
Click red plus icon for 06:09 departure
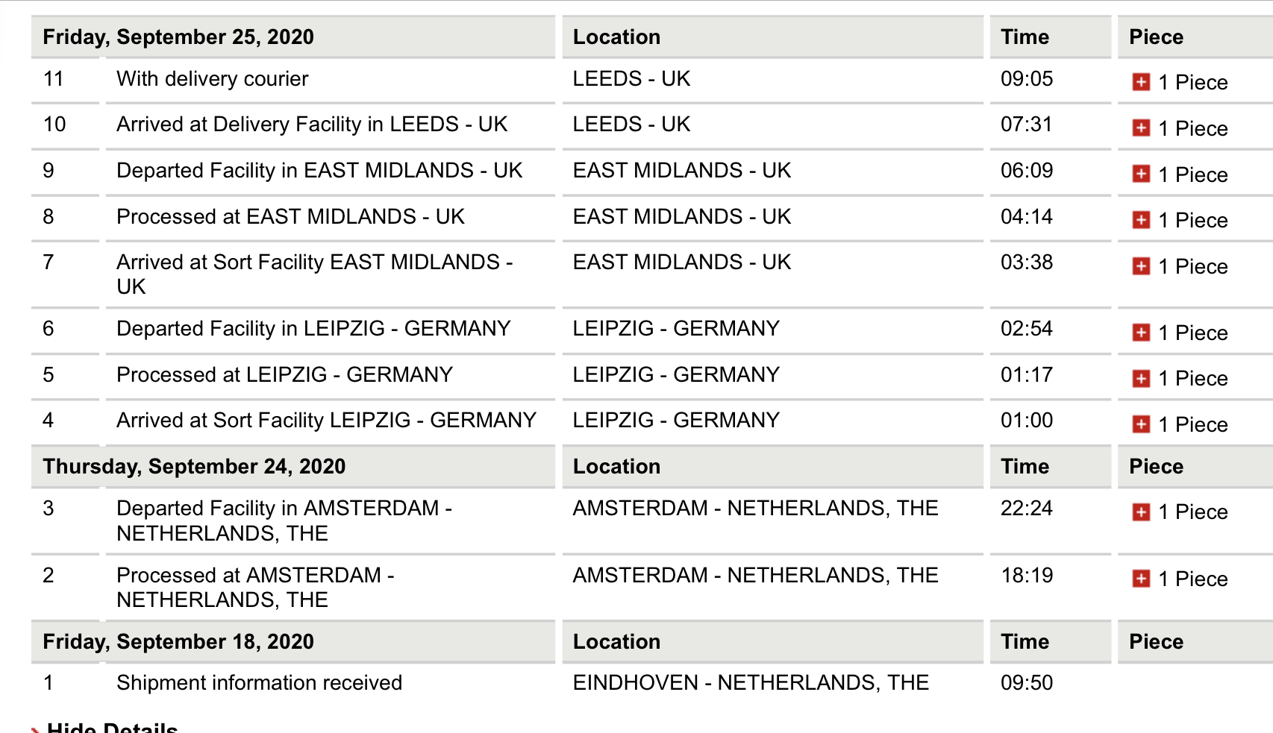(x=1141, y=174)
